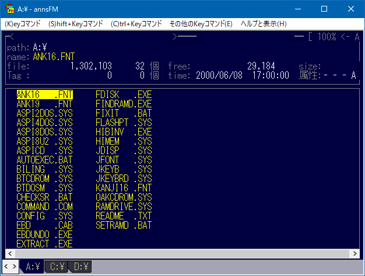Select file AUTOEXEC.BAT
Screen dimensions: 365x276
45,160
